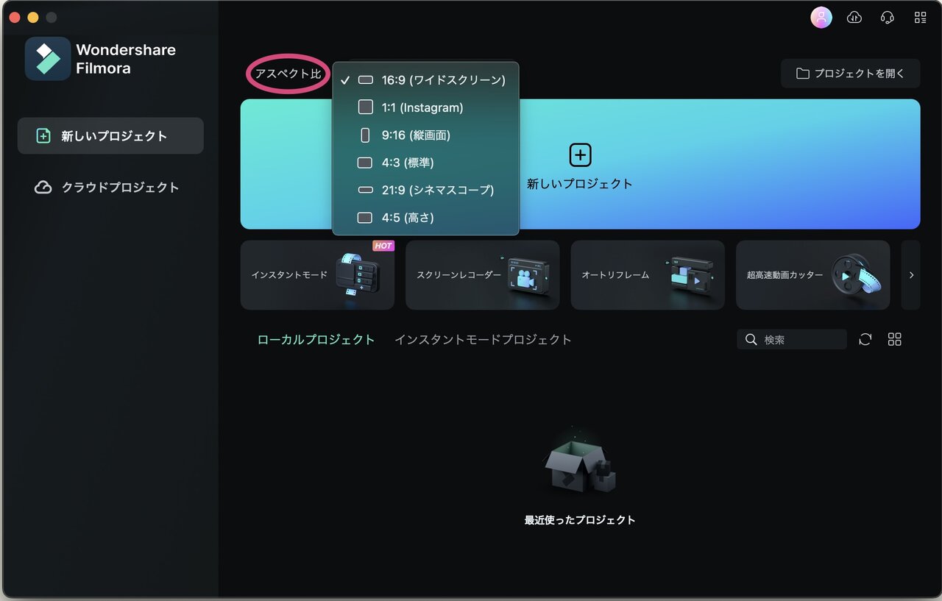Image resolution: width=942 pixels, height=601 pixels.
Task: Show more tool cards with right arrow
Action: coord(911,275)
